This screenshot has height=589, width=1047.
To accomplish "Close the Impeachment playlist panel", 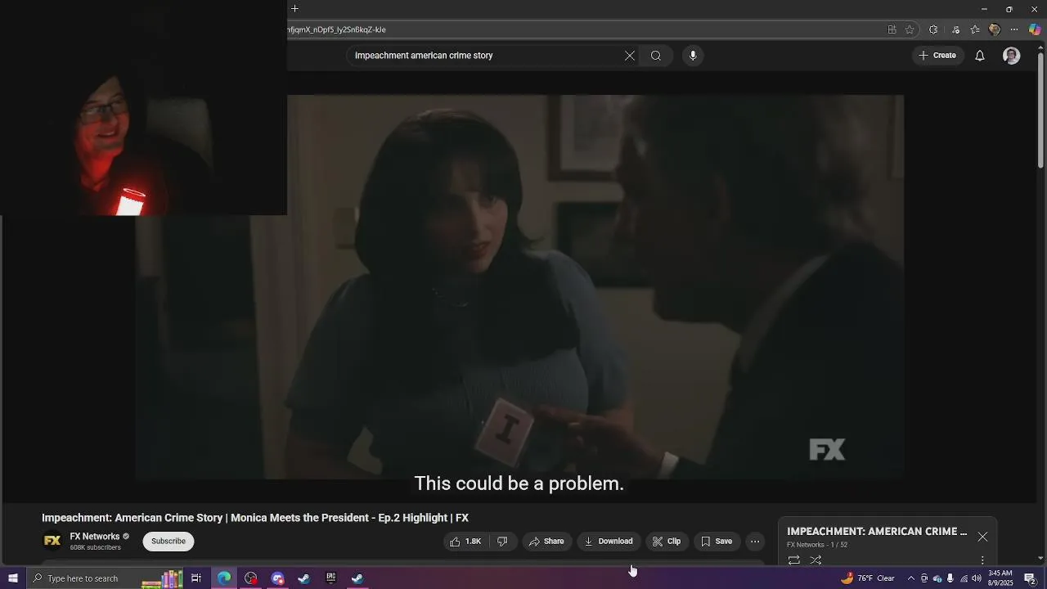I will [x=982, y=537].
